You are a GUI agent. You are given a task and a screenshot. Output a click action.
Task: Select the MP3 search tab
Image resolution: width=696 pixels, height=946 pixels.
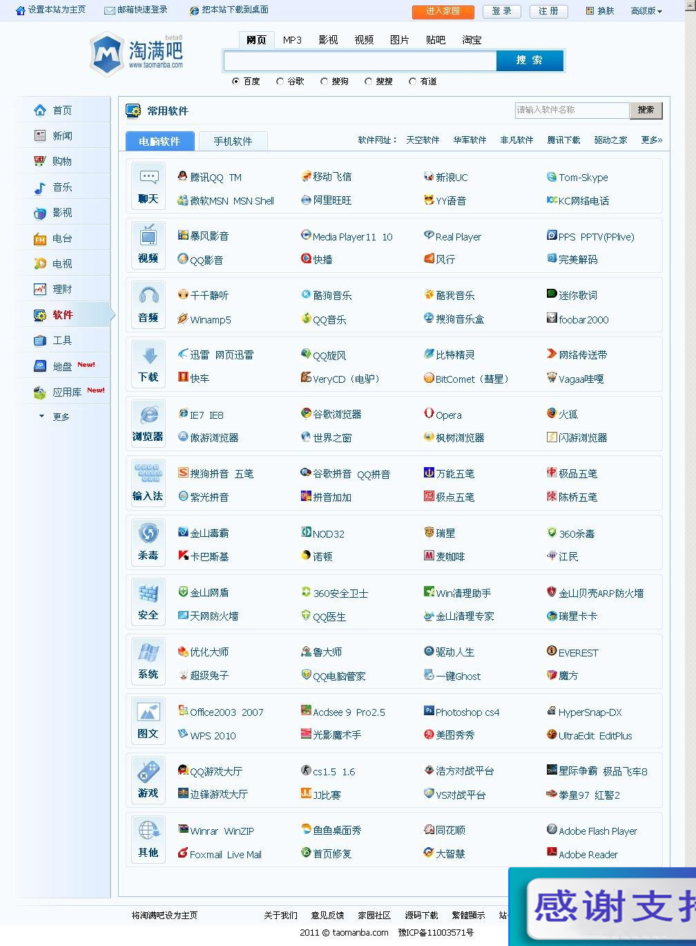292,40
